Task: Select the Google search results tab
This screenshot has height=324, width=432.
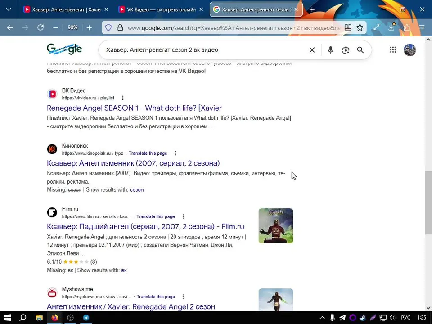Action: pyautogui.click(x=256, y=9)
